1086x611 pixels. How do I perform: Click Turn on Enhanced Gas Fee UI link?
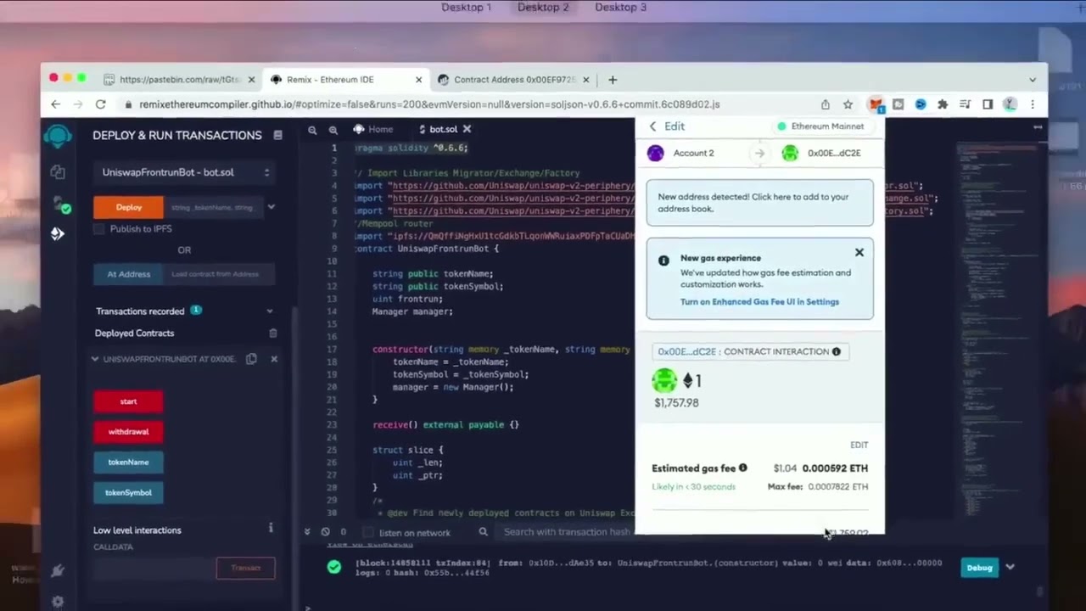pyautogui.click(x=759, y=302)
